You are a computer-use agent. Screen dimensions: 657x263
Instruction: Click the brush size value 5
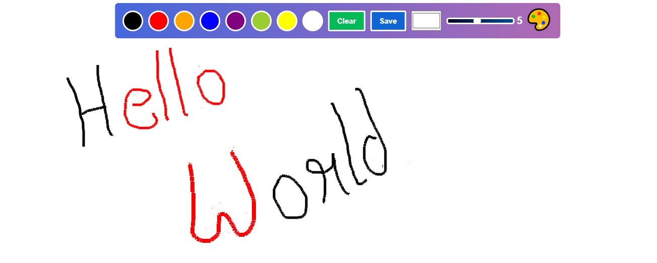click(x=519, y=21)
